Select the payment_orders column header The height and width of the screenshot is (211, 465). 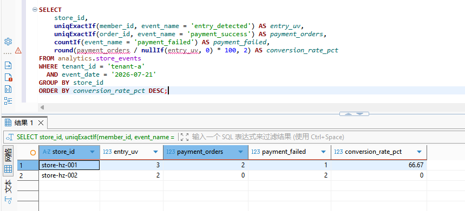click(206, 152)
